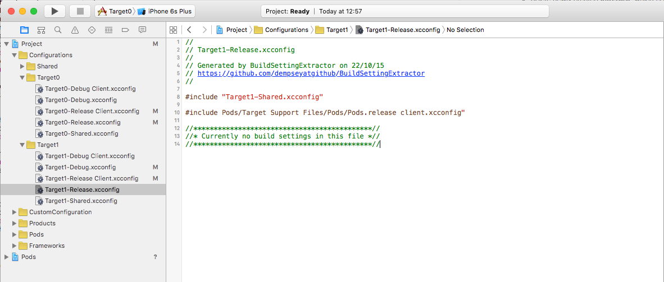Switch to the Find navigator
The image size is (664, 282).
pyautogui.click(x=58, y=30)
